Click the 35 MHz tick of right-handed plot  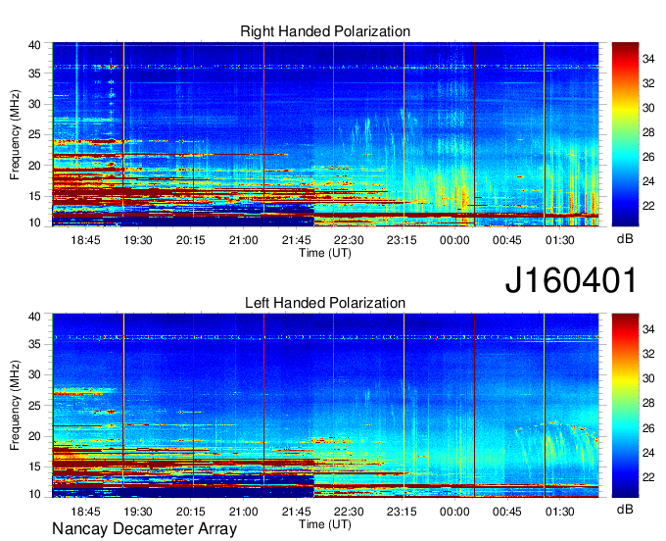click(34, 74)
